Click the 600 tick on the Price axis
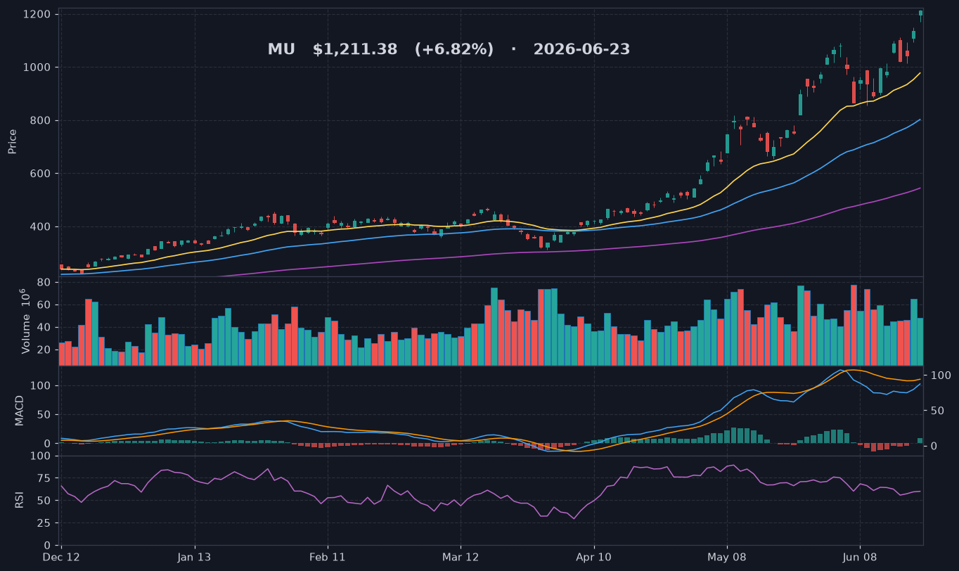 pyautogui.click(x=40, y=174)
